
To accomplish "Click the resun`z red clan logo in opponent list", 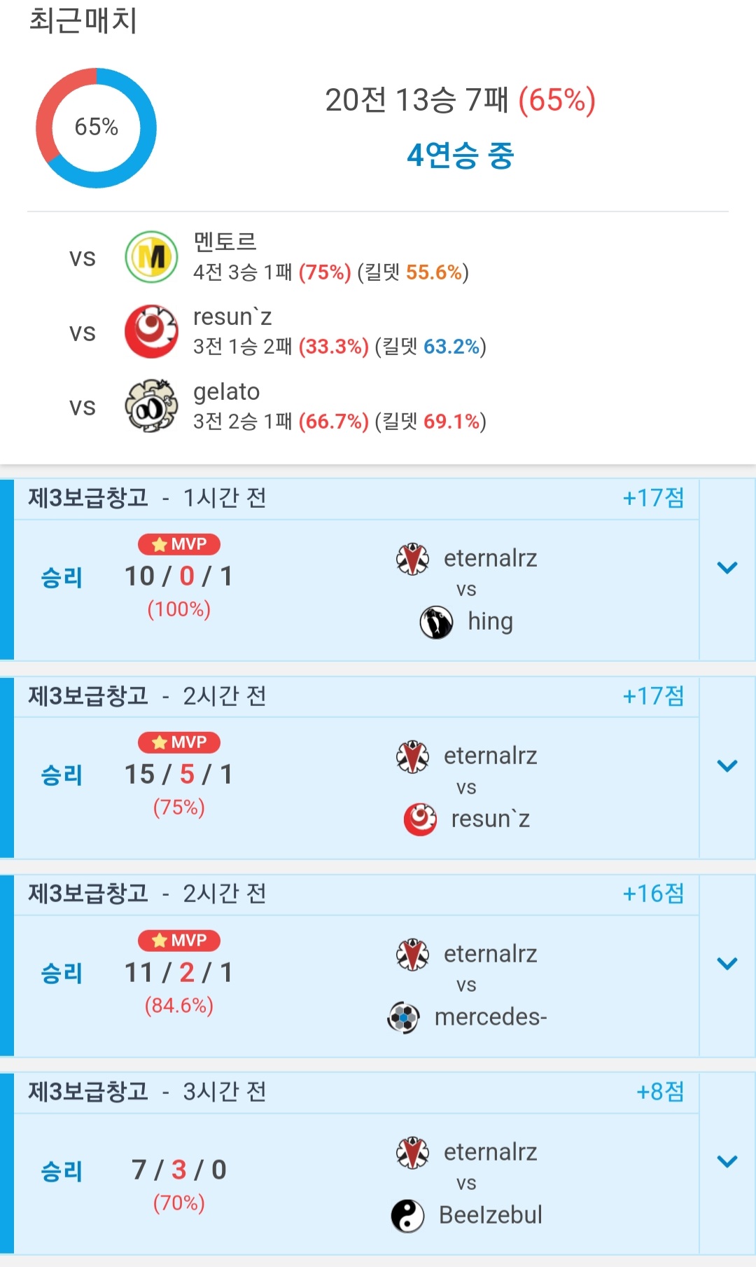I will (x=151, y=332).
